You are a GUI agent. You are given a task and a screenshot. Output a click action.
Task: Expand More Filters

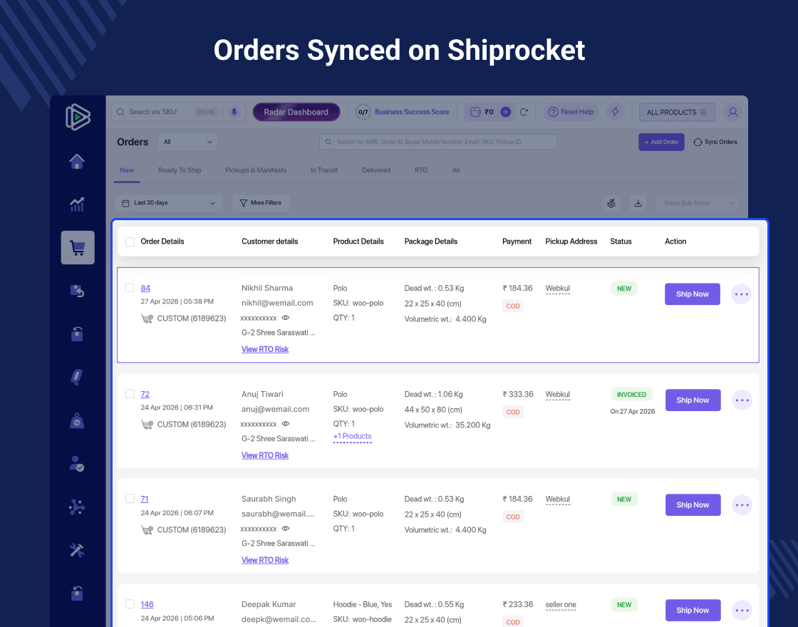261,203
